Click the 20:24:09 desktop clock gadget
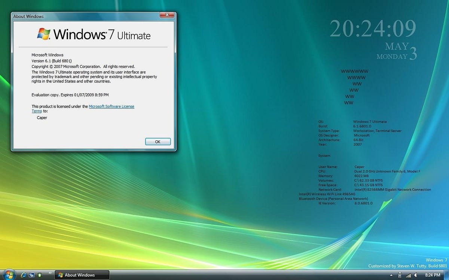This screenshot has height=280, width=449. point(373,28)
